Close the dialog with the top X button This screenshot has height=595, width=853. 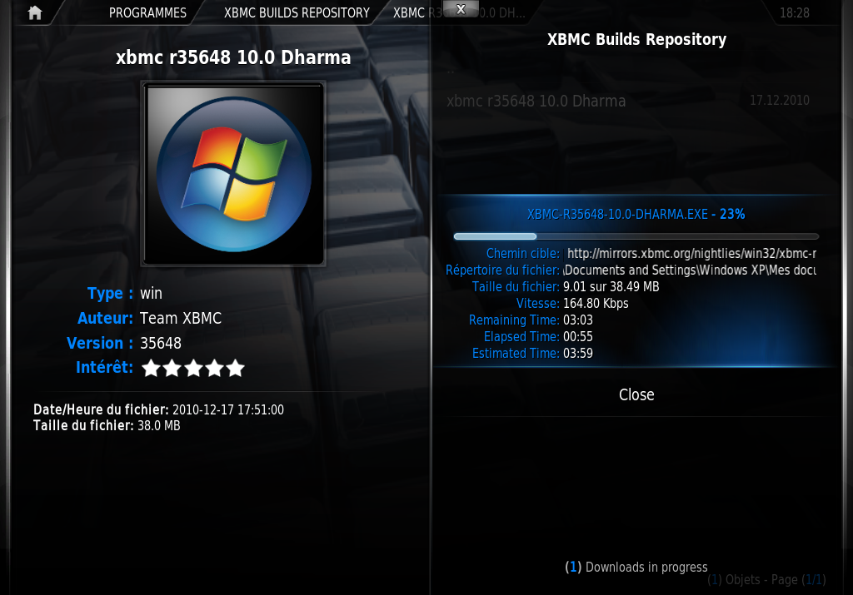[461, 9]
